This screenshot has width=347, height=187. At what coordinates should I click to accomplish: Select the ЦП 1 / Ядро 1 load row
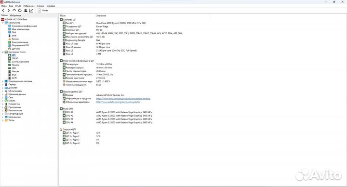coord(81,133)
